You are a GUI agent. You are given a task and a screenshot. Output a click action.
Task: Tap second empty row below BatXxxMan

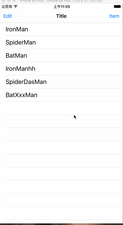click(61, 121)
